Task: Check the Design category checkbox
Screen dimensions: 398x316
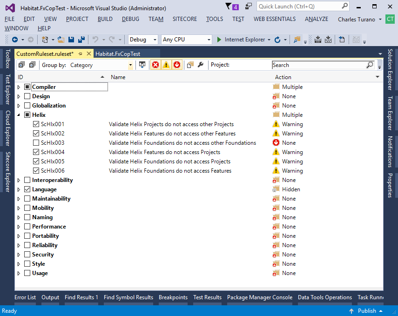Action: 27,96
